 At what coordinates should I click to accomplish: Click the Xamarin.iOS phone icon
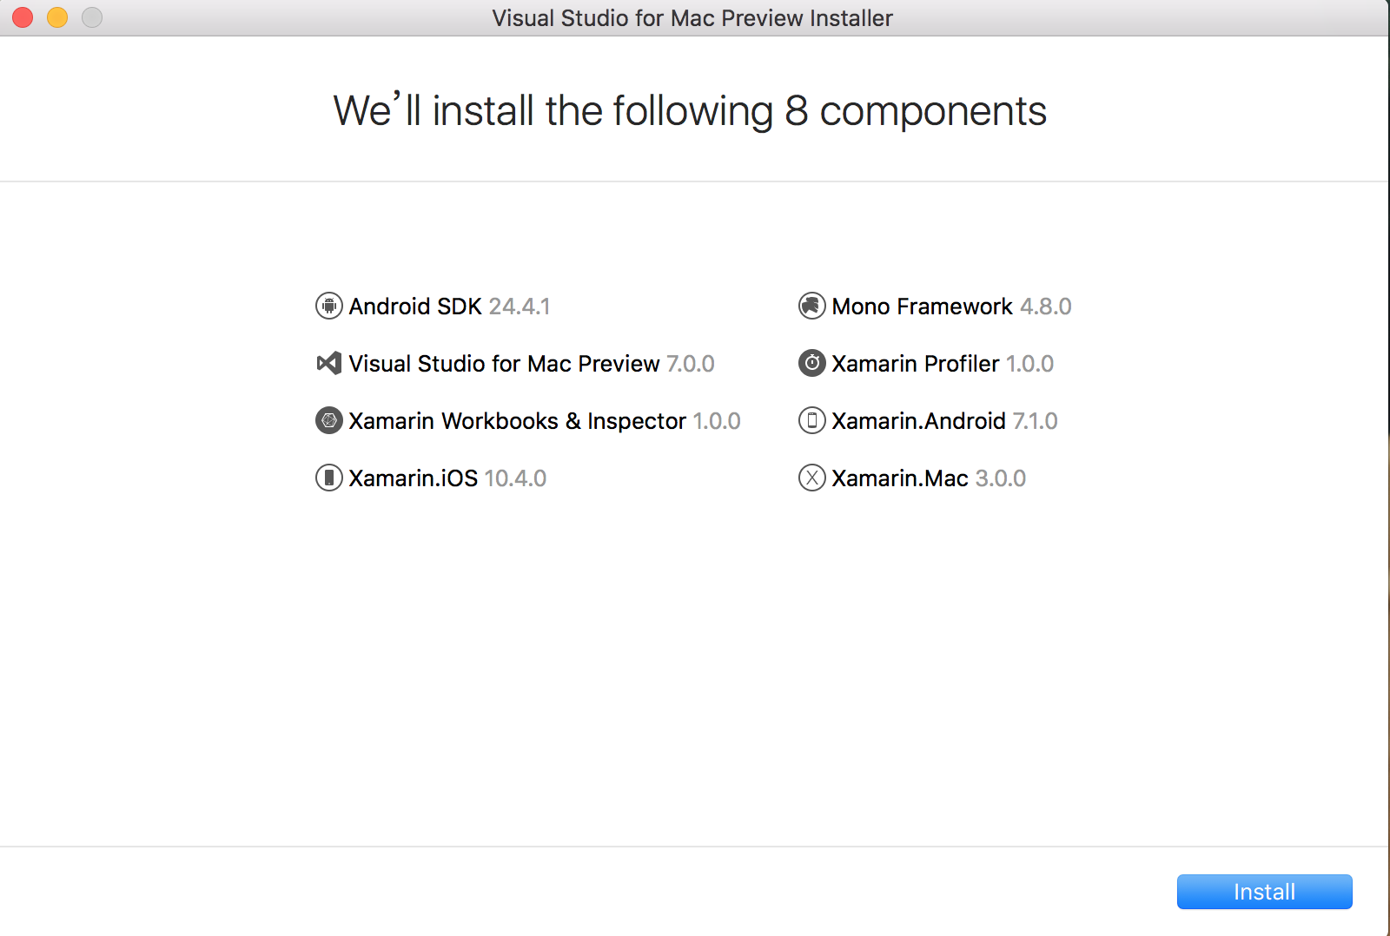[x=328, y=478]
